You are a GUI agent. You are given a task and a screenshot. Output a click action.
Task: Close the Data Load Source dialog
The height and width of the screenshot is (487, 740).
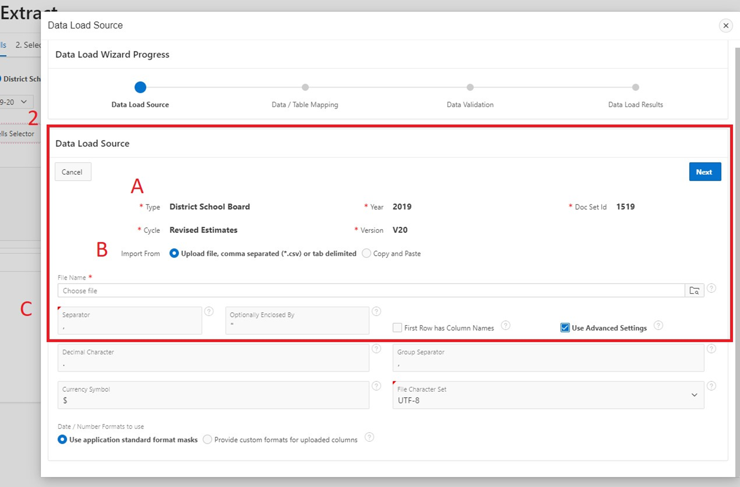click(x=725, y=26)
